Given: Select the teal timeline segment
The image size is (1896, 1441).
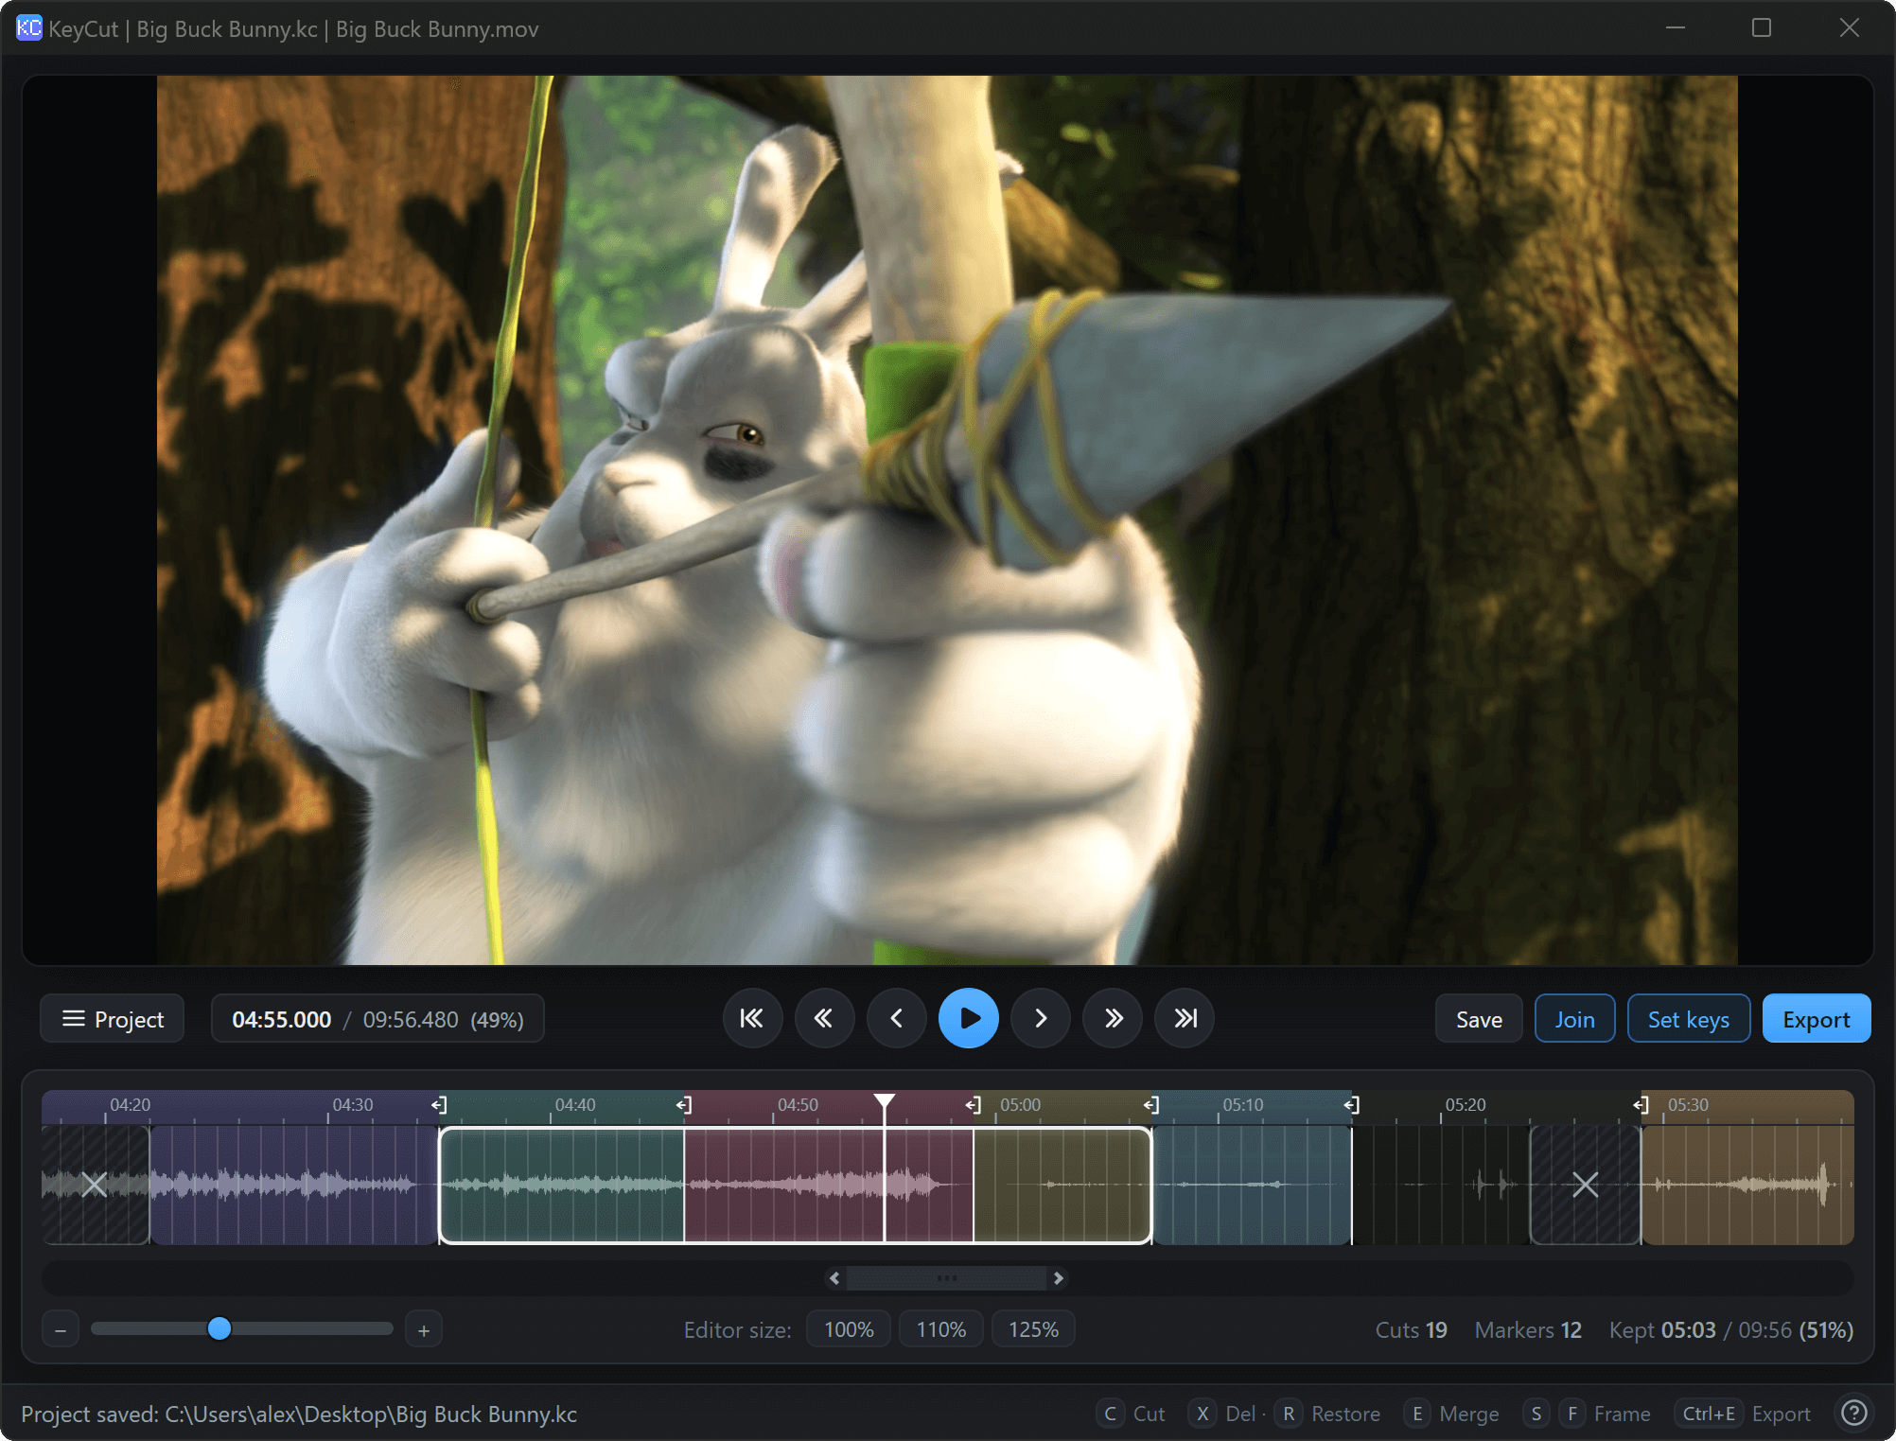Looking at the screenshot, I should point(562,1185).
